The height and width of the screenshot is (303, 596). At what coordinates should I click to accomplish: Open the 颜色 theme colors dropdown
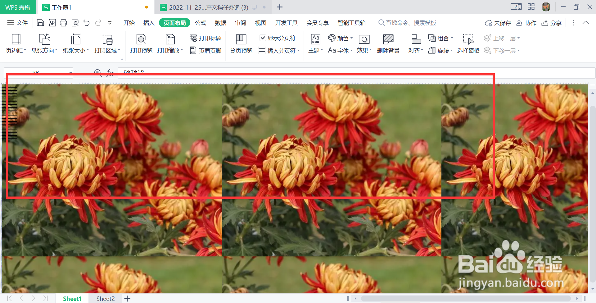[341, 38]
